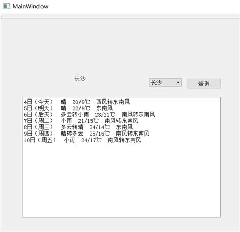Select the 10日（周五）forecast line
This screenshot has height=232, width=240.
pos(83,140)
